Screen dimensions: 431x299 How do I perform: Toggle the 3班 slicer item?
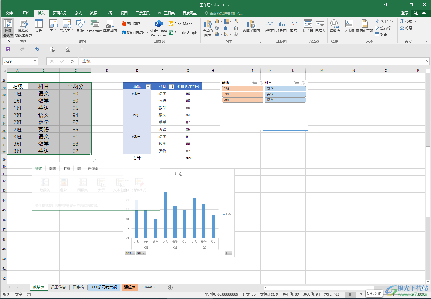point(242,100)
